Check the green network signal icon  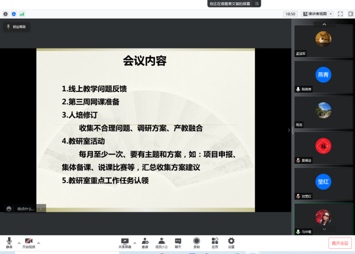pos(22,14)
